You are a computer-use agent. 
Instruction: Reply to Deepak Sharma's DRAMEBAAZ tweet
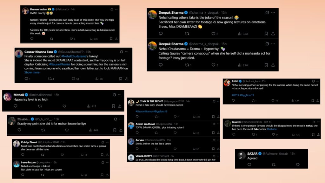[161, 33]
